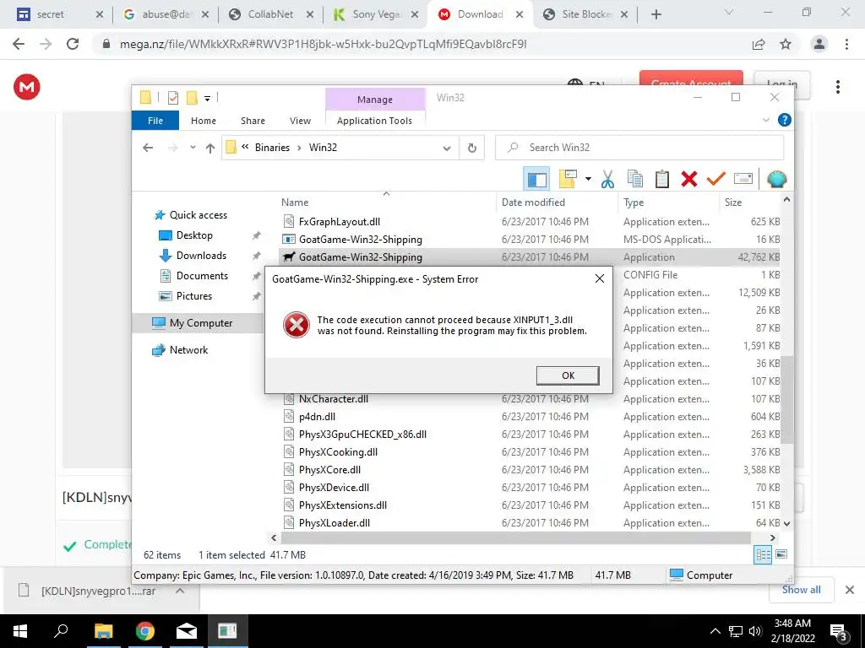The width and height of the screenshot is (865, 648).
Task: Open the File ribbon tab
Action: (155, 121)
